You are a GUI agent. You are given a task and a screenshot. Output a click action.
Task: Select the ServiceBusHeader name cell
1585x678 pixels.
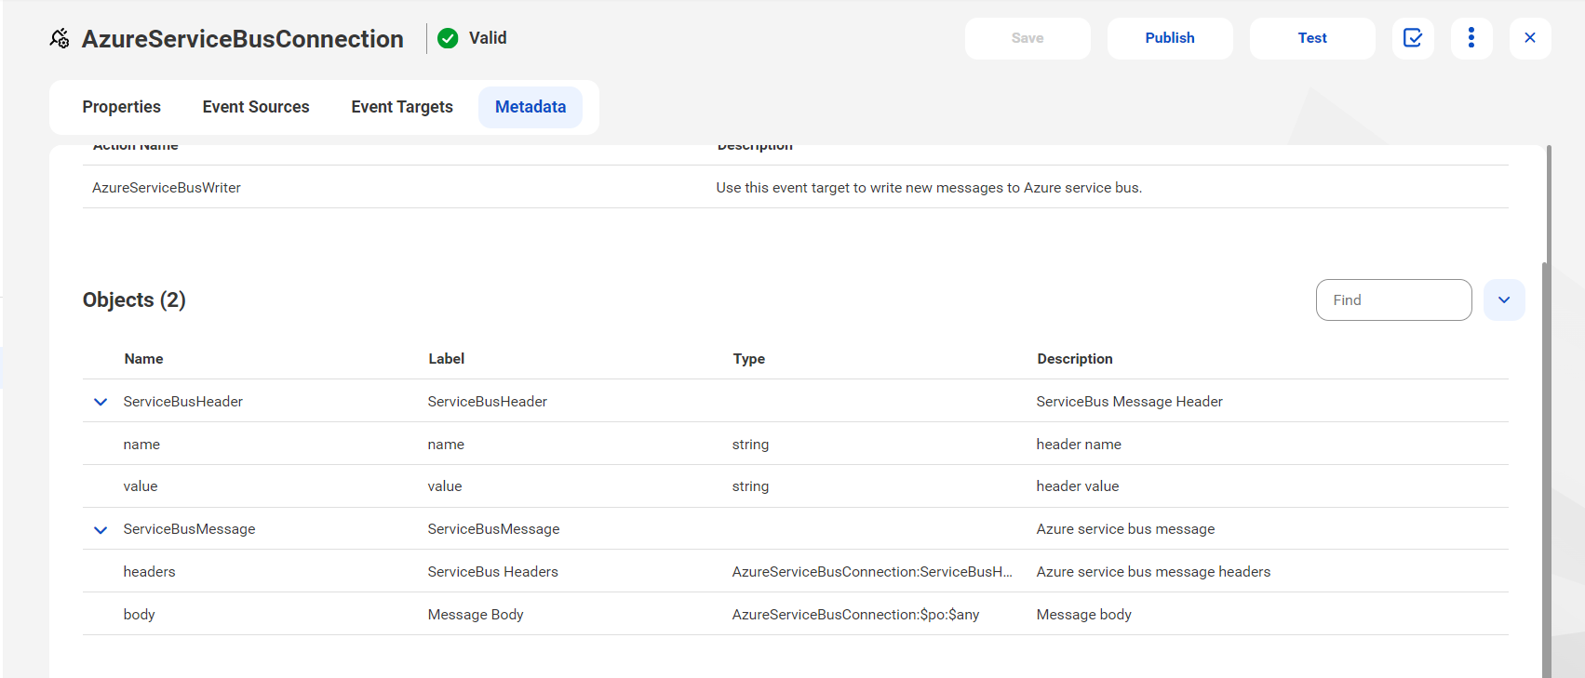click(183, 402)
